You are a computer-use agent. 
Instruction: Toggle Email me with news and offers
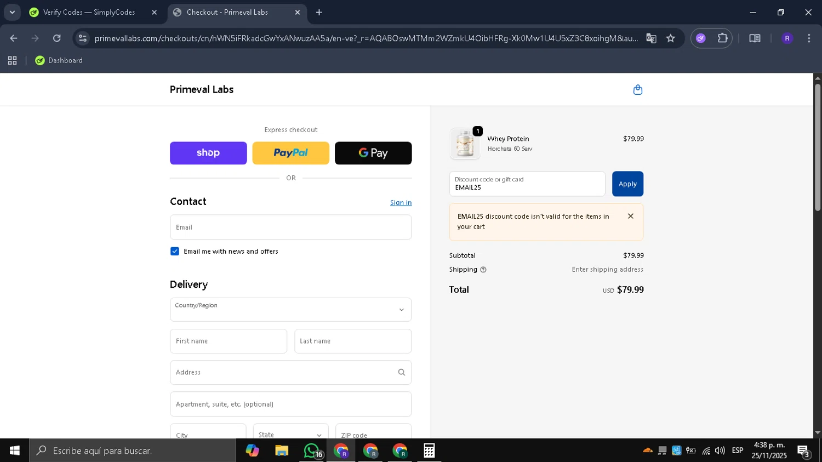tap(175, 251)
